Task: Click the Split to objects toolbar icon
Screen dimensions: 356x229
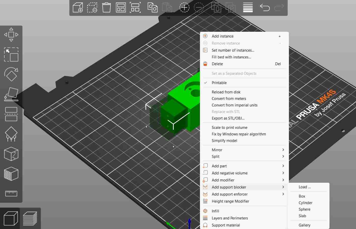Action: click(x=216, y=8)
